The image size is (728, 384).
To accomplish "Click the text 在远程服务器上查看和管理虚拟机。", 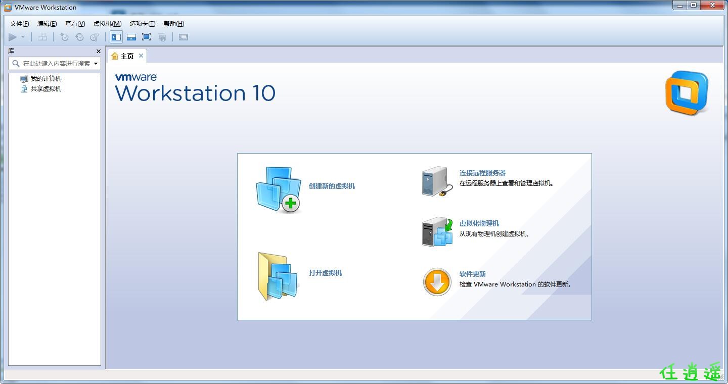I will pyautogui.click(x=507, y=183).
